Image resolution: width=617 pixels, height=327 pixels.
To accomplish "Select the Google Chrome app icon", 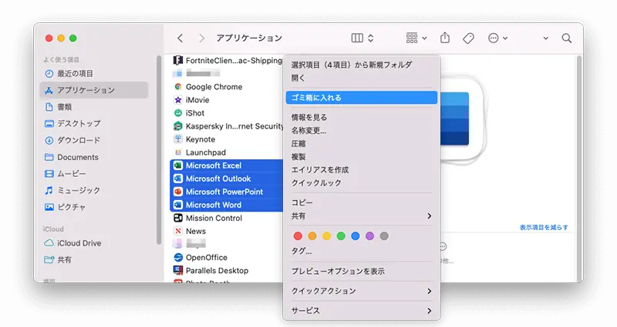I will [178, 87].
